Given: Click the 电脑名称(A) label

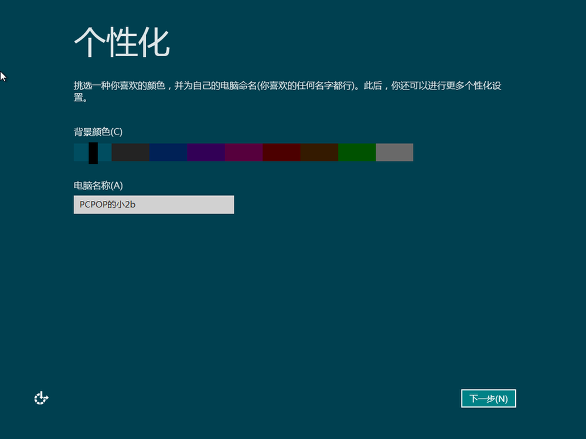Looking at the screenshot, I should [x=98, y=186].
